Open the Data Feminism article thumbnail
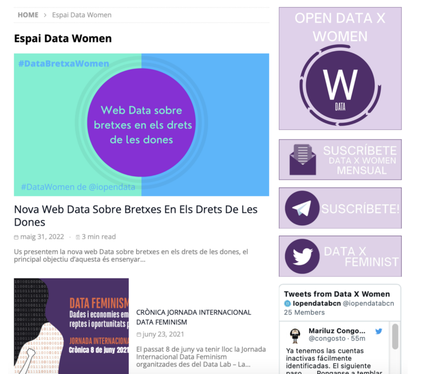The height and width of the screenshot is (374, 424). click(x=71, y=326)
